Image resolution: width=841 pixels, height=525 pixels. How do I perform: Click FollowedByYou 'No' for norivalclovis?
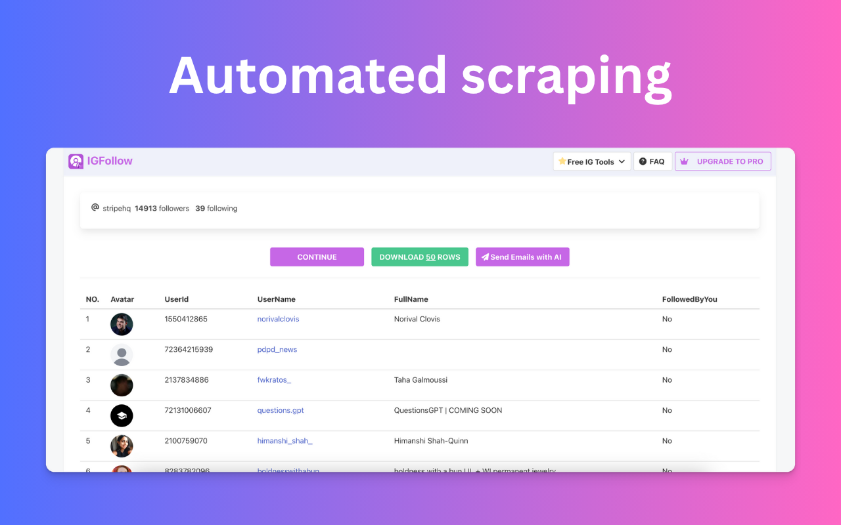point(667,319)
